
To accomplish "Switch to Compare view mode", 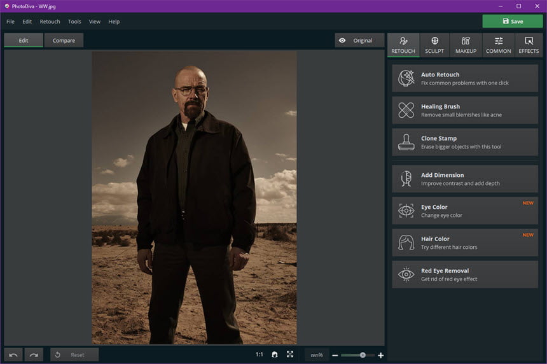I will 64,41.
